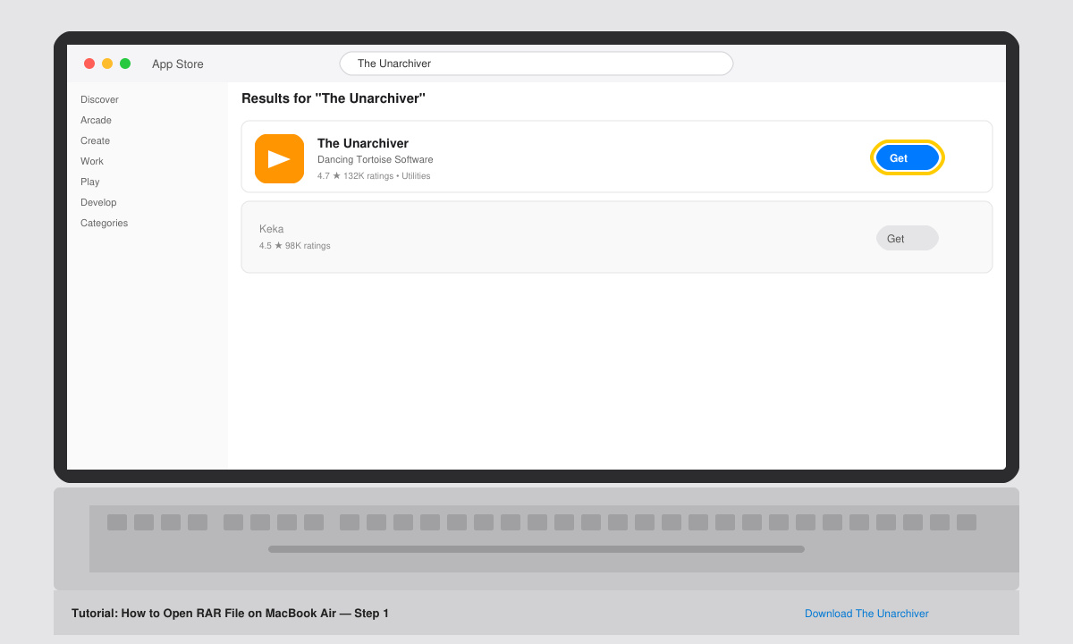Click The Unarchiver app title
1073x644 pixels.
[363, 143]
